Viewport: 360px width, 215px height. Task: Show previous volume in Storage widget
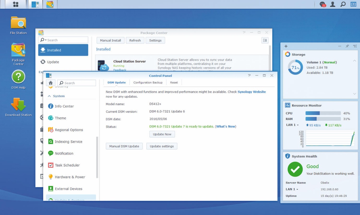click(354, 61)
